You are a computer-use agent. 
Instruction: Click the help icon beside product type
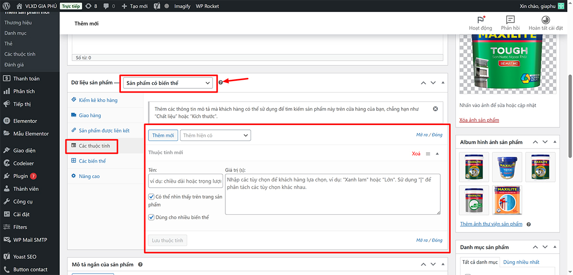220,83
